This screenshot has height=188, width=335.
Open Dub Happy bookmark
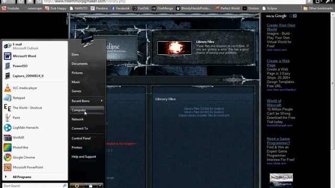click(55, 8)
